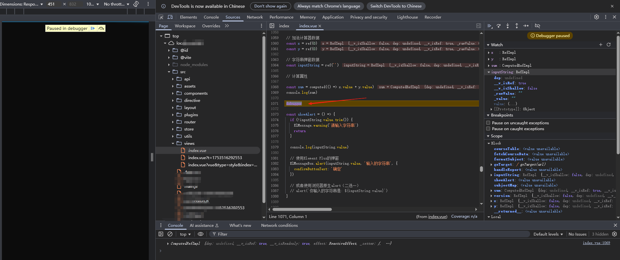Toggle the device toolbar icon
Image resolution: width=620 pixels, height=260 pixels.
tap(170, 17)
